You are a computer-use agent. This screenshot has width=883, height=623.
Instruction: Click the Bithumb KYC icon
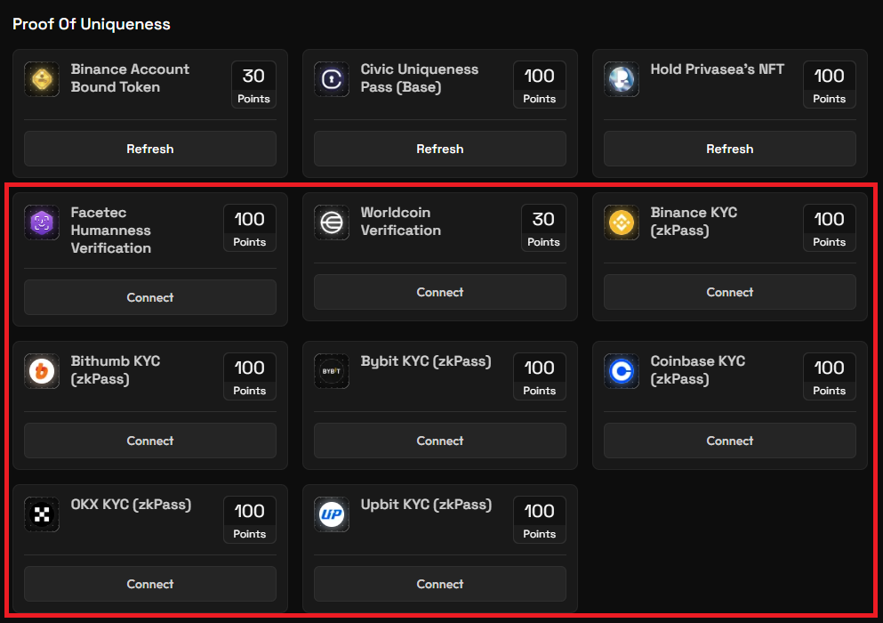(x=42, y=371)
